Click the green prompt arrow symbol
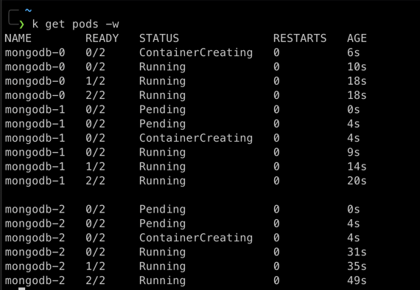This screenshot has width=420, height=290. 21,24
